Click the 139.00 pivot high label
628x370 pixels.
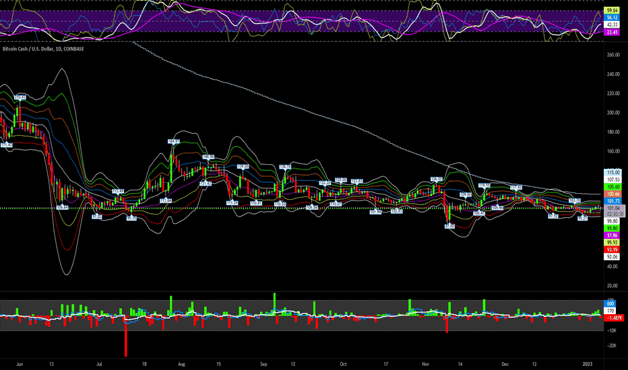[243, 166]
